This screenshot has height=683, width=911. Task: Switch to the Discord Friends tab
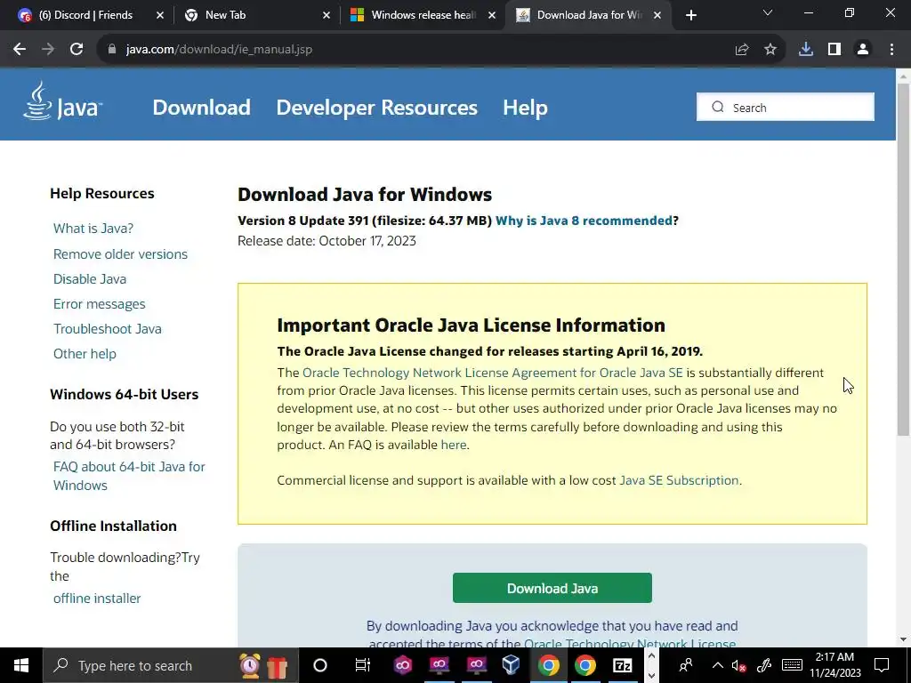85,15
